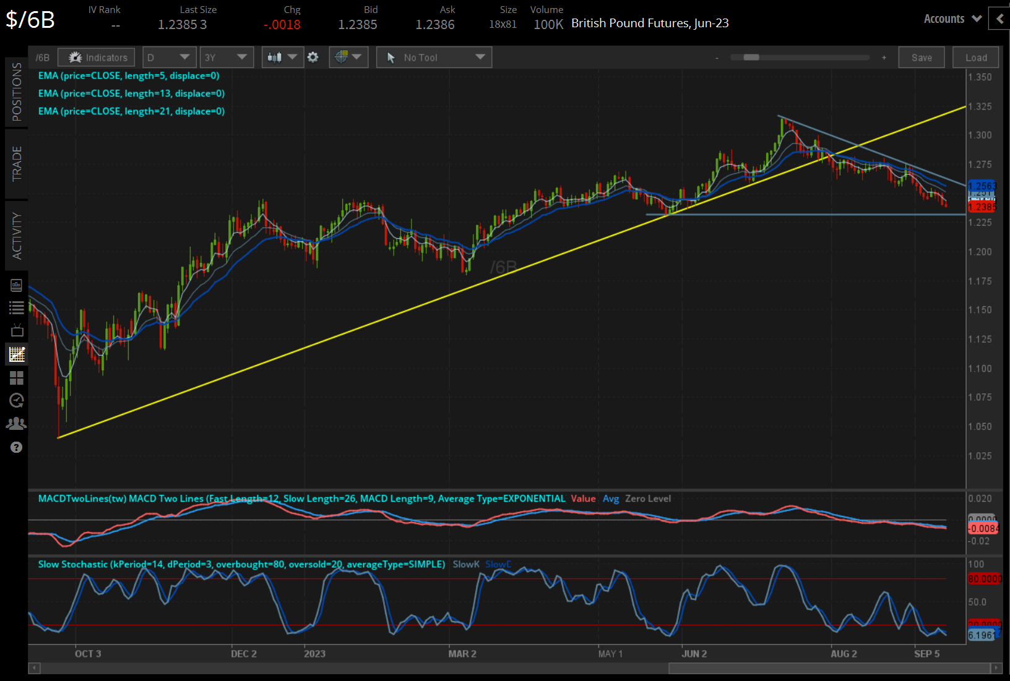Open chart settings via the gear icon
Image resolution: width=1010 pixels, height=681 pixels.
point(313,57)
